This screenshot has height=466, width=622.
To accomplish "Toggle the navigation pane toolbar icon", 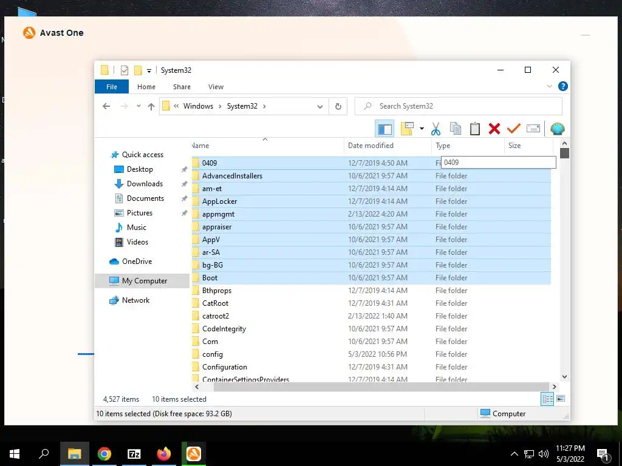I will tap(384, 129).
